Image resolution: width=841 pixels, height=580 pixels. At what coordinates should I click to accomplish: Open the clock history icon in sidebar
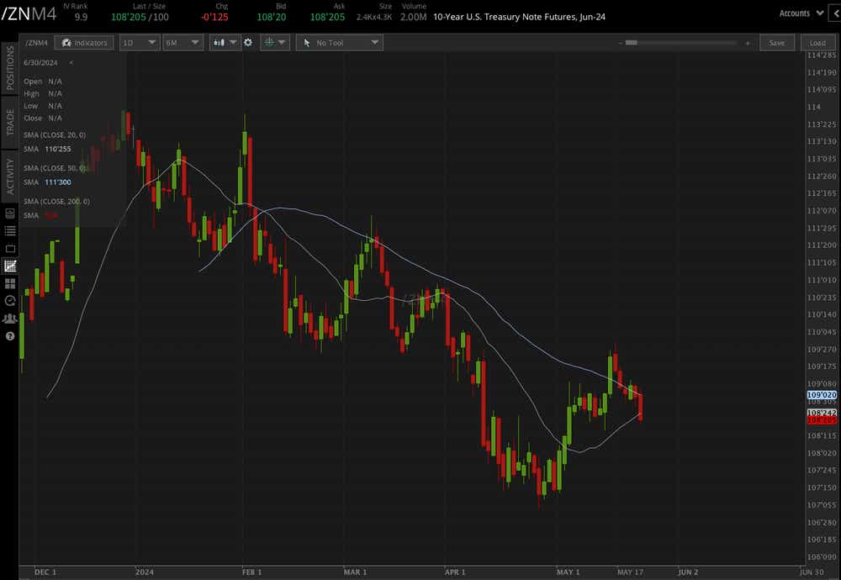tap(9, 301)
